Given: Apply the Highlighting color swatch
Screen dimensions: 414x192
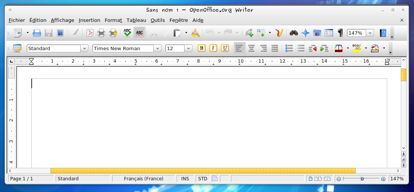Looking at the screenshot, I should click(357, 48).
